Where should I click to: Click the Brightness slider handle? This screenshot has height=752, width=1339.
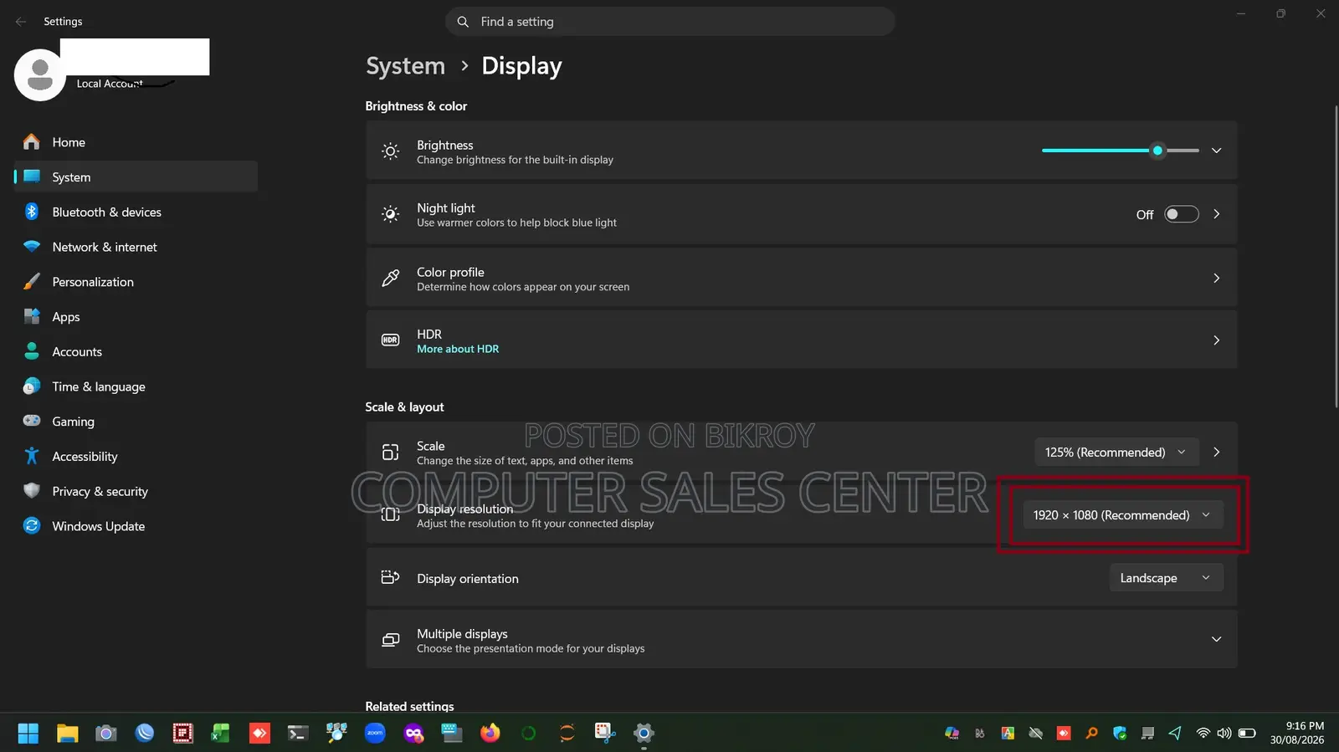[x=1157, y=151]
